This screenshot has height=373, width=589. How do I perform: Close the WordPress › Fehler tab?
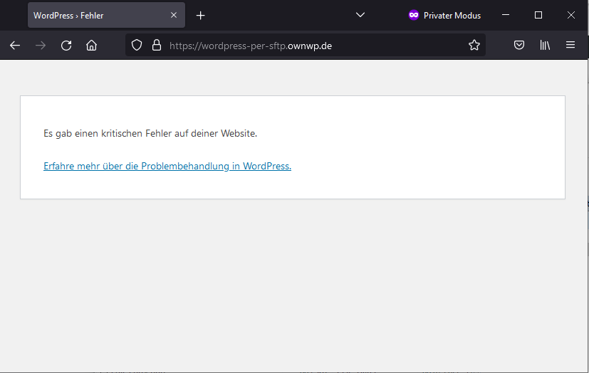174,15
